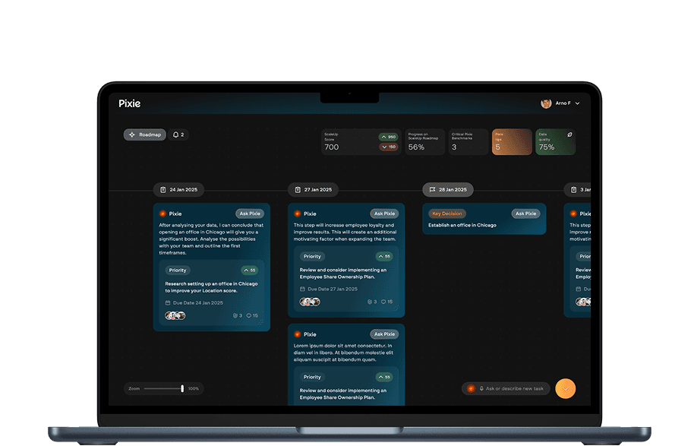Click the orange chevron button at bottom right
The height and width of the screenshot is (446, 694).
[x=565, y=388]
